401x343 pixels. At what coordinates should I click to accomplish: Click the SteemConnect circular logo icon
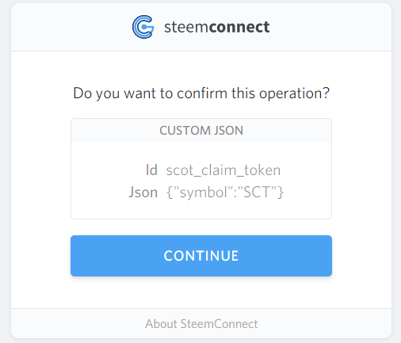point(143,27)
